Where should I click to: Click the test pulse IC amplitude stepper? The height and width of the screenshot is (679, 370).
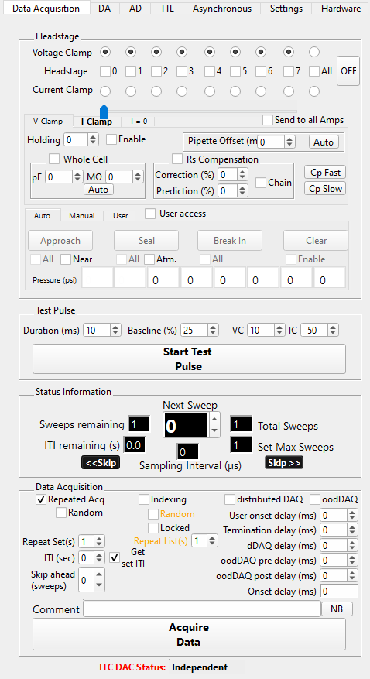[333, 331]
